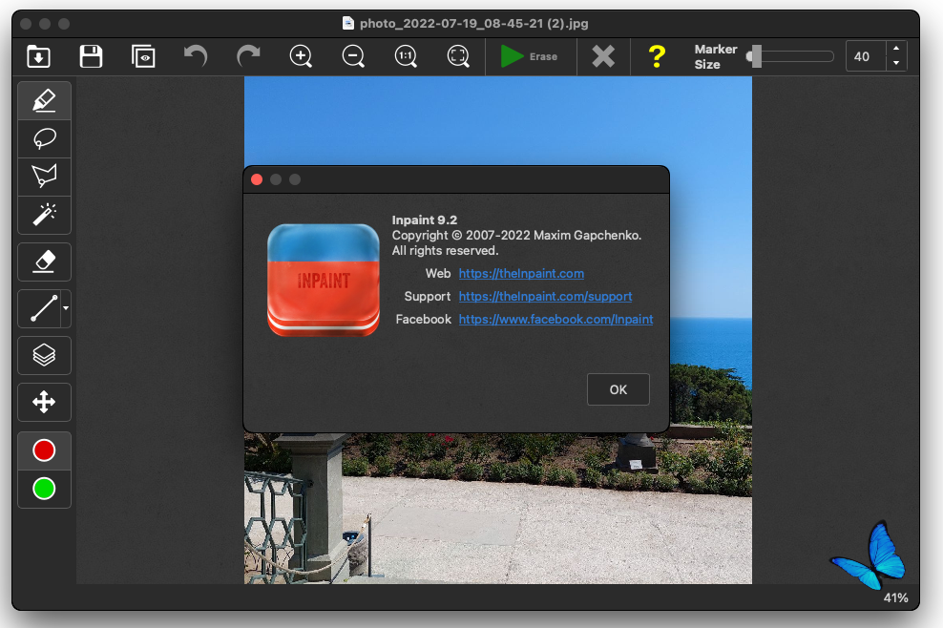Zoom in with the plus magnifier
The image size is (943, 628).
(301, 56)
